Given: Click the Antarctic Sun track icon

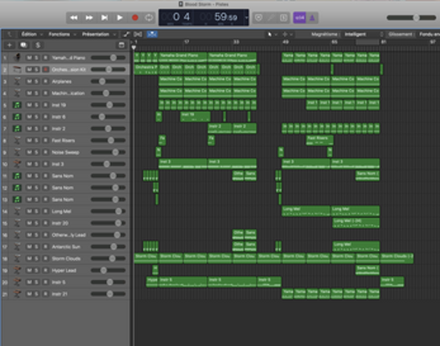Looking at the screenshot, I should [17, 247].
